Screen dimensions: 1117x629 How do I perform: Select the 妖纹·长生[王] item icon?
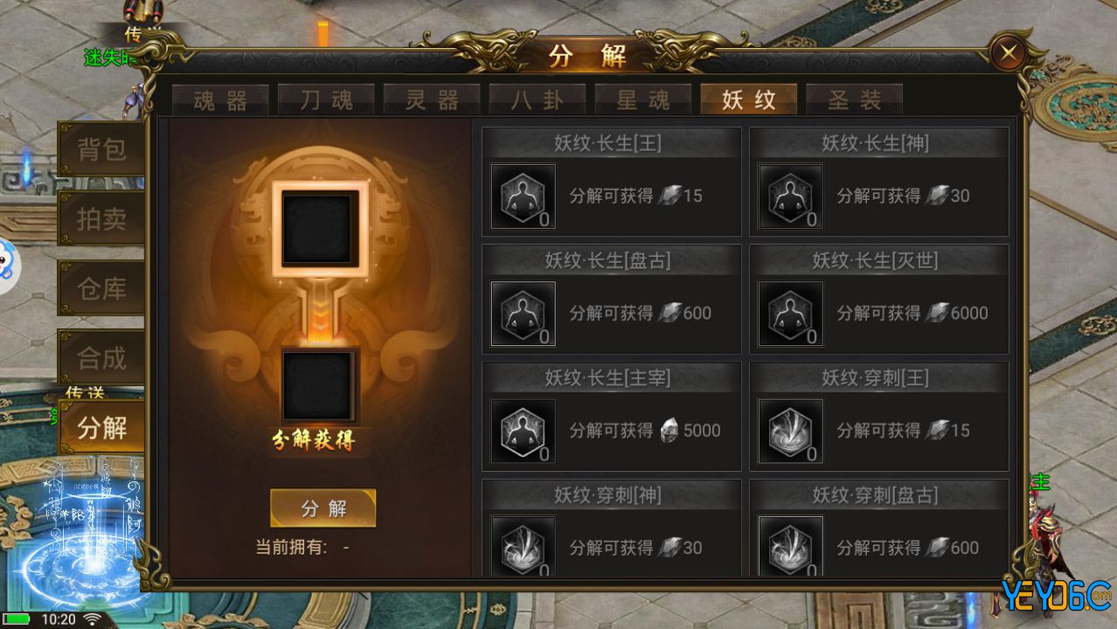(x=523, y=197)
